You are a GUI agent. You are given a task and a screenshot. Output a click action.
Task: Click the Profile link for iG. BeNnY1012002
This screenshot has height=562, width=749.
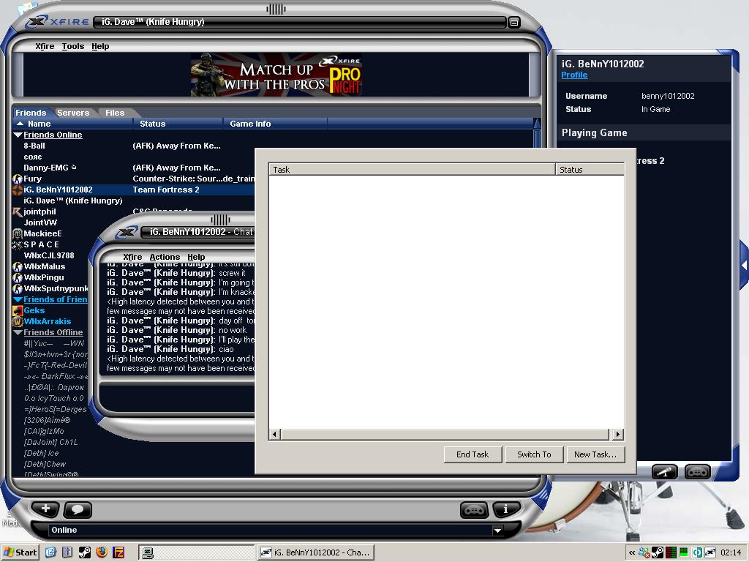(x=574, y=75)
